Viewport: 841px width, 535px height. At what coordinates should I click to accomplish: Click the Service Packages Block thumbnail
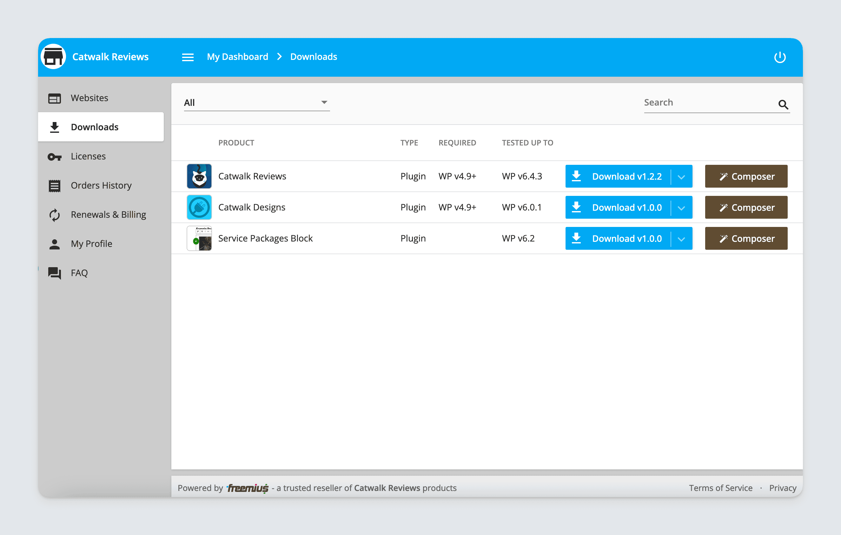(x=199, y=238)
